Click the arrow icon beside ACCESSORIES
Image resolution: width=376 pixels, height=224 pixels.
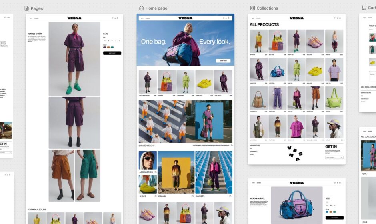click(155, 172)
